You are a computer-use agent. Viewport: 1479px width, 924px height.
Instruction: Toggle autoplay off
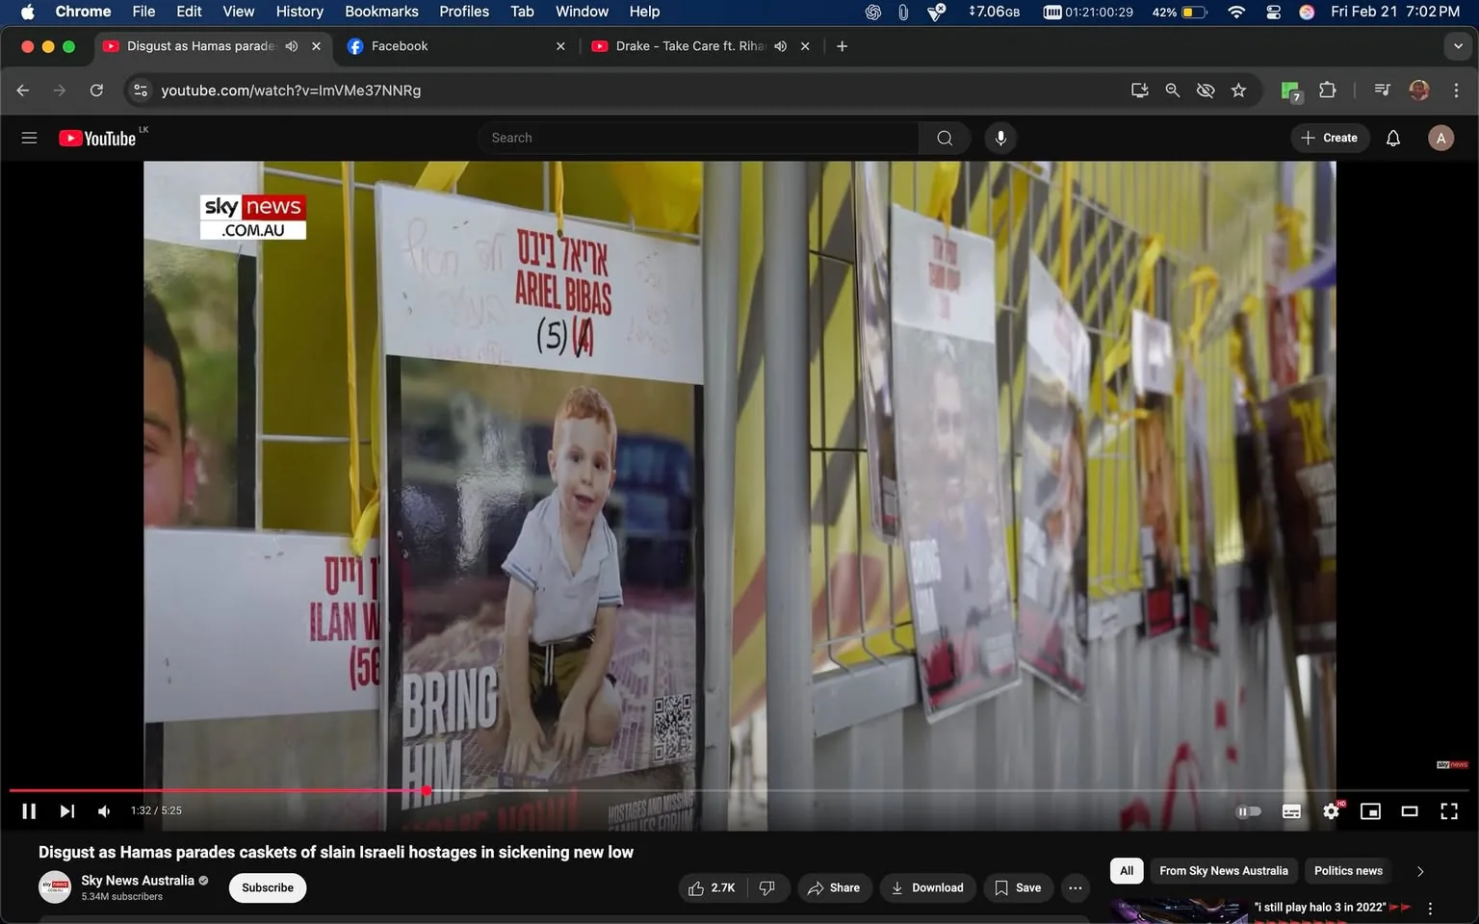pos(1249,810)
